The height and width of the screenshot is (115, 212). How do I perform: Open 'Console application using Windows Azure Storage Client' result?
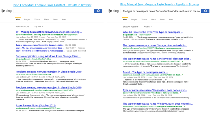(x=48, y=56)
